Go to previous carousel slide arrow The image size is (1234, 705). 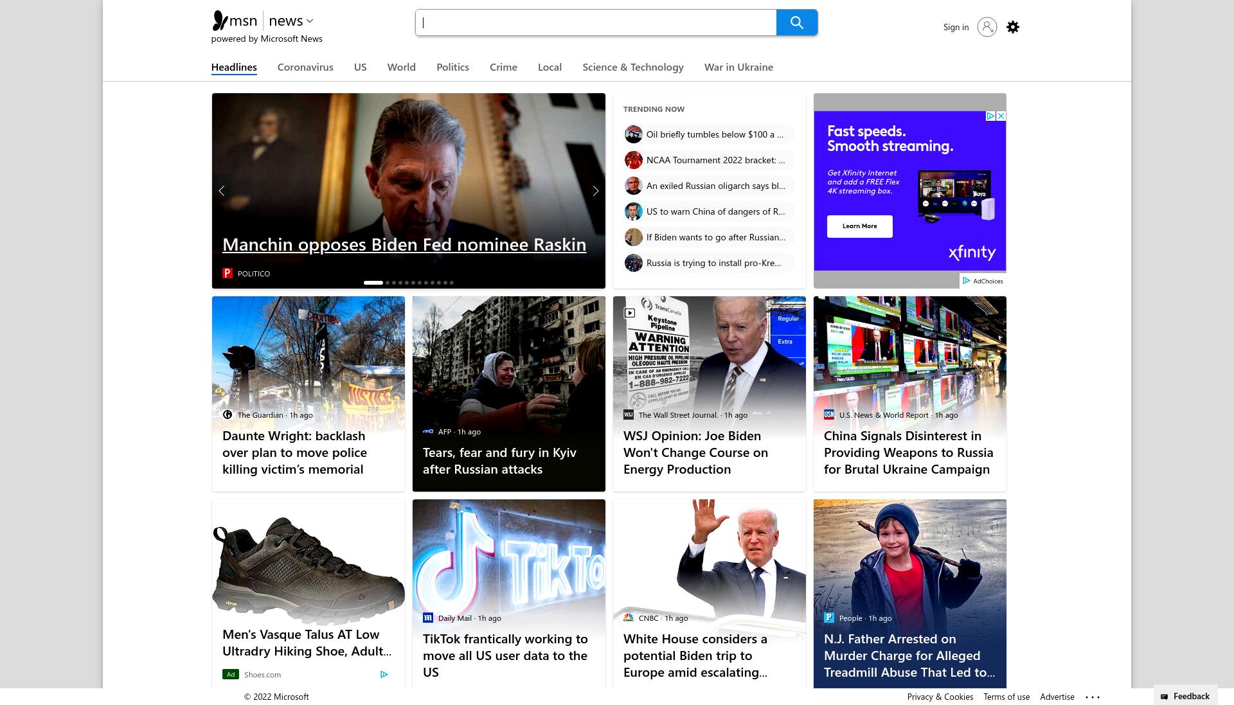click(222, 191)
